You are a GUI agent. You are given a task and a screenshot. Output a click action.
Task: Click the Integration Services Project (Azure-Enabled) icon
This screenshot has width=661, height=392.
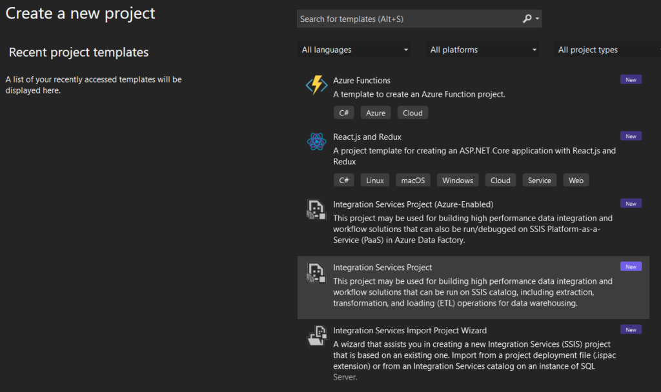point(316,210)
